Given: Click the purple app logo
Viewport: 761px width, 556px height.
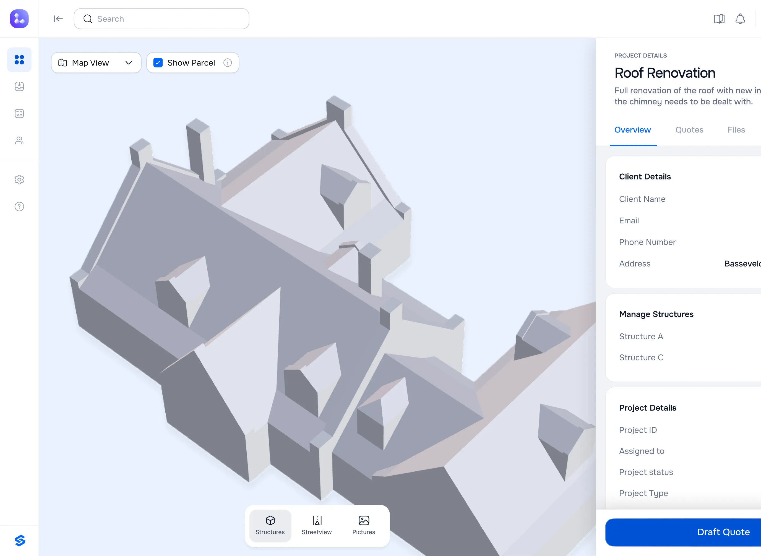Looking at the screenshot, I should (x=19, y=19).
